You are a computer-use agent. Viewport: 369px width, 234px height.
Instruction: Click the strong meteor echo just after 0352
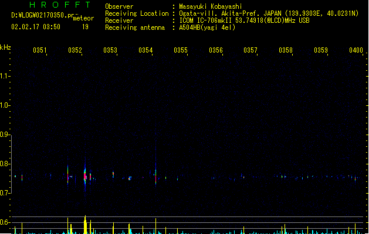85,176
